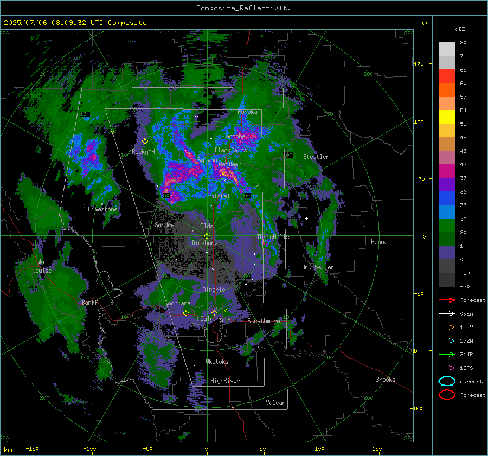Select the orange 111V arrow legend icon
The height and width of the screenshot is (456, 488).
pyautogui.click(x=447, y=327)
